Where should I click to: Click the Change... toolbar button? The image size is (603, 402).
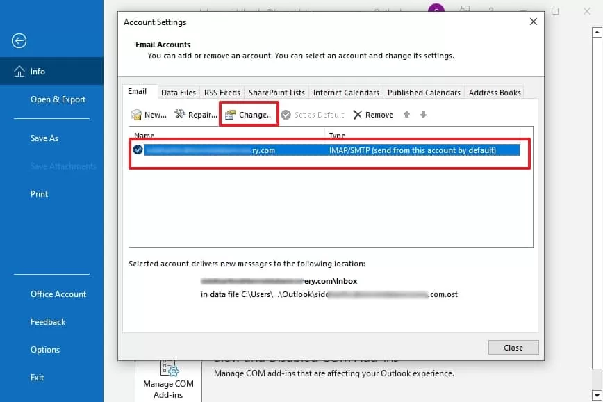[x=249, y=115]
